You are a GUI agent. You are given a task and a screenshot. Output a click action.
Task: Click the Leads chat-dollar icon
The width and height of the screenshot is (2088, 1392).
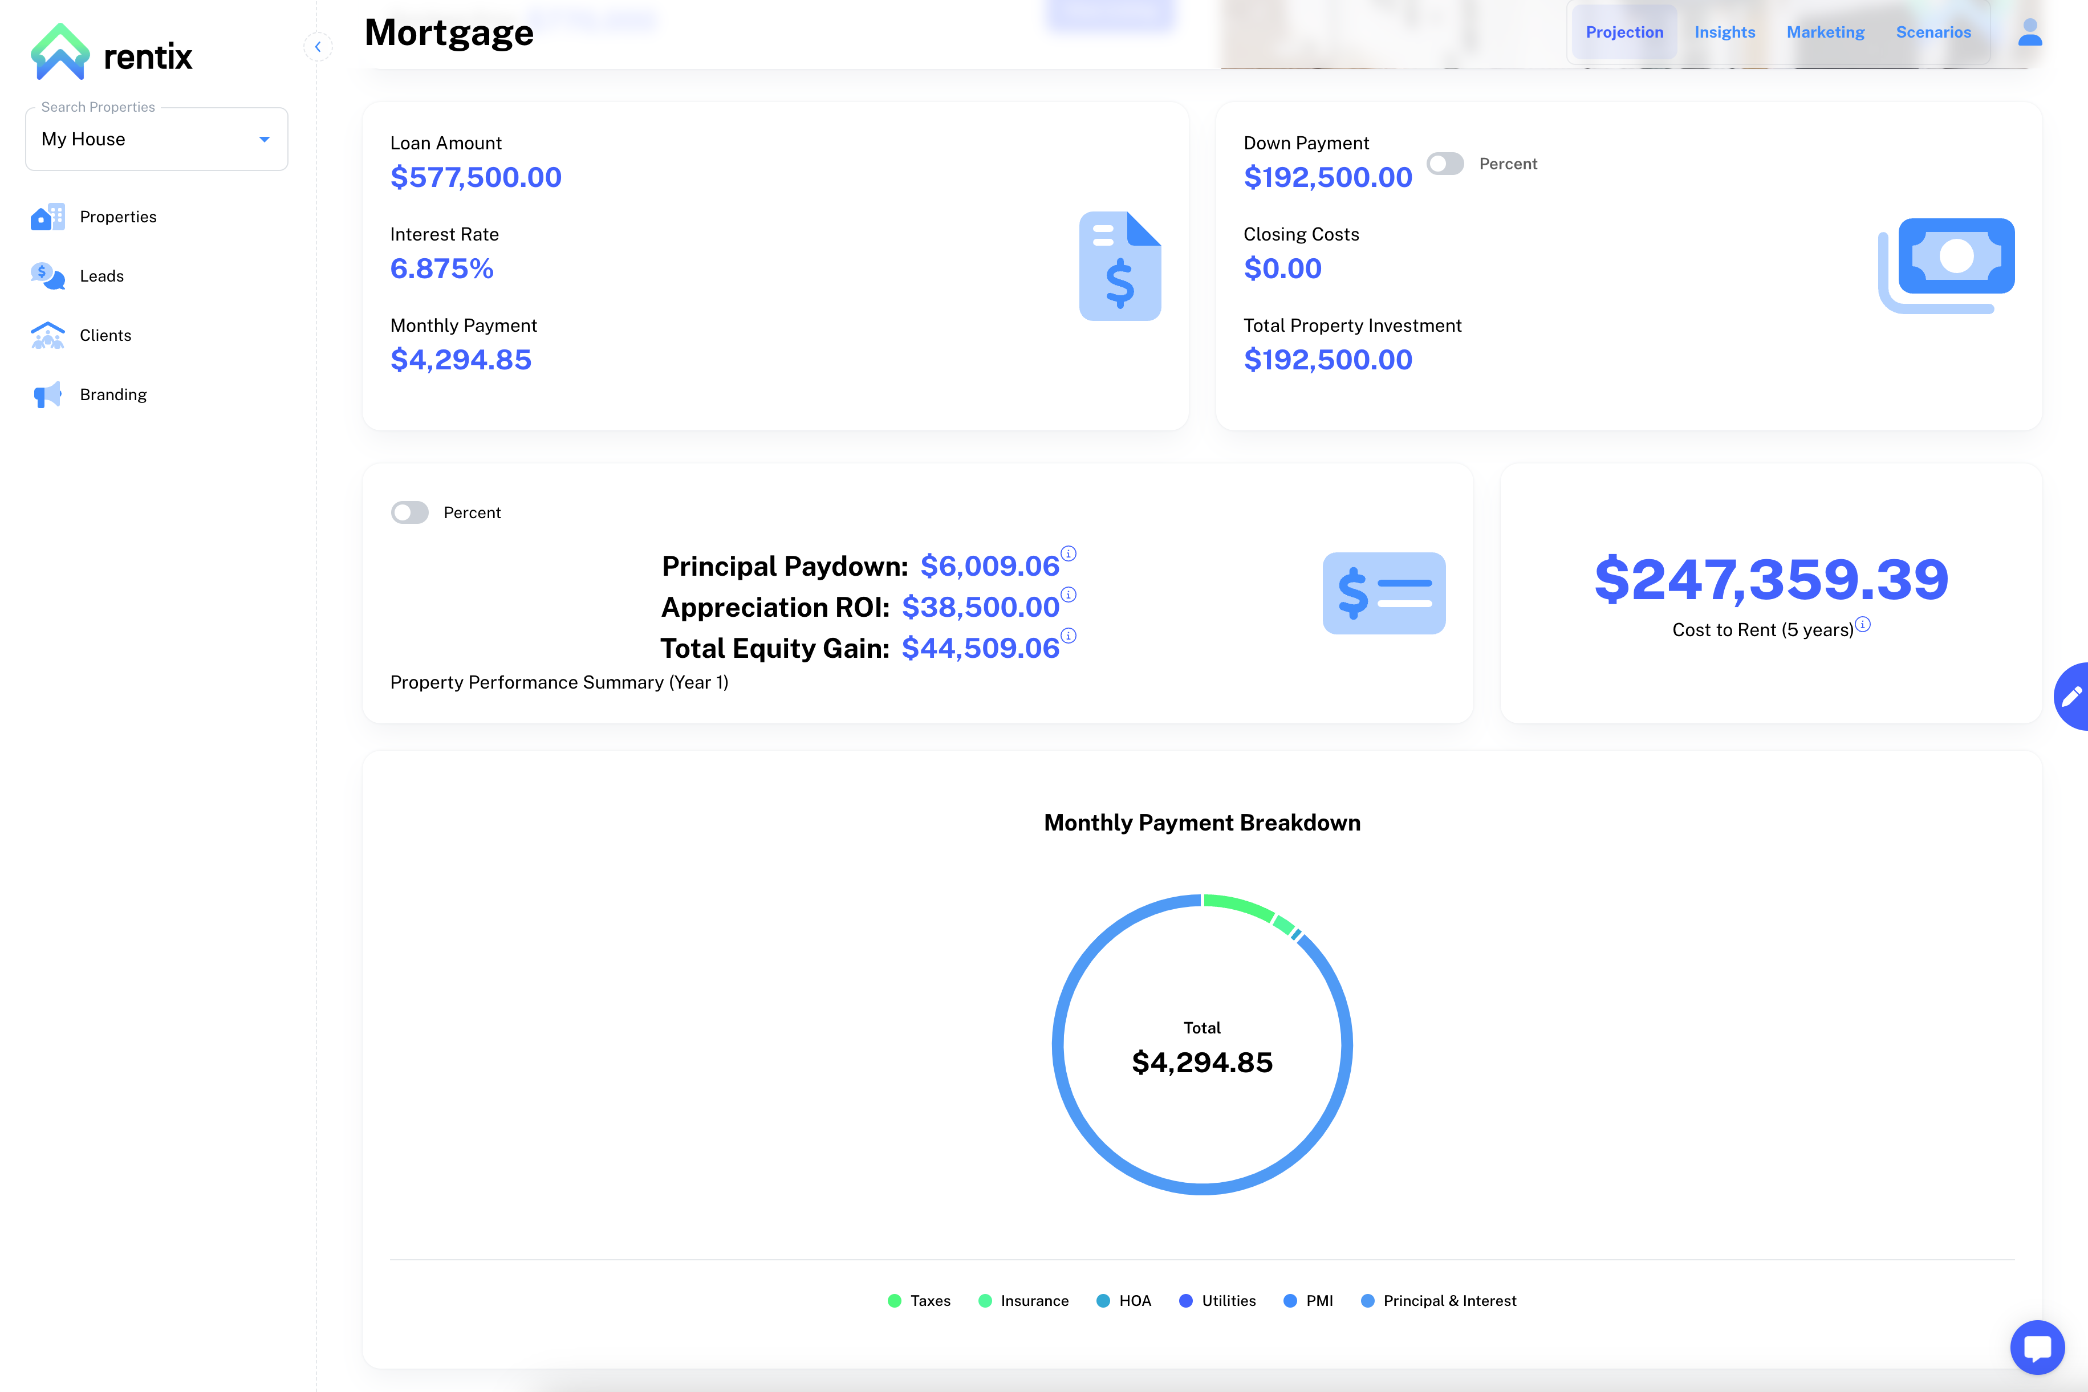[47, 276]
